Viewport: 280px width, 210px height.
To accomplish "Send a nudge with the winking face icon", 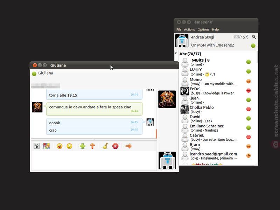I will (69, 146).
